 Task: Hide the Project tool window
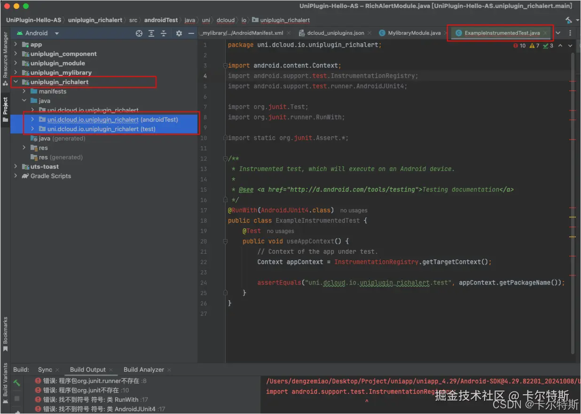coord(191,33)
